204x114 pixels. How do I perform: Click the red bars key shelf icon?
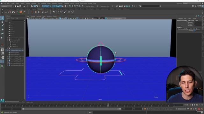(35, 12)
